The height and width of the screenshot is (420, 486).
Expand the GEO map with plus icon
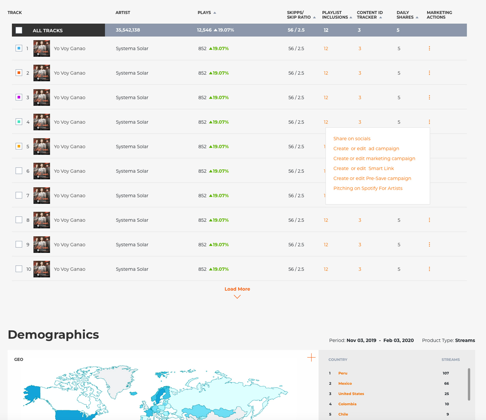[x=311, y=358]
